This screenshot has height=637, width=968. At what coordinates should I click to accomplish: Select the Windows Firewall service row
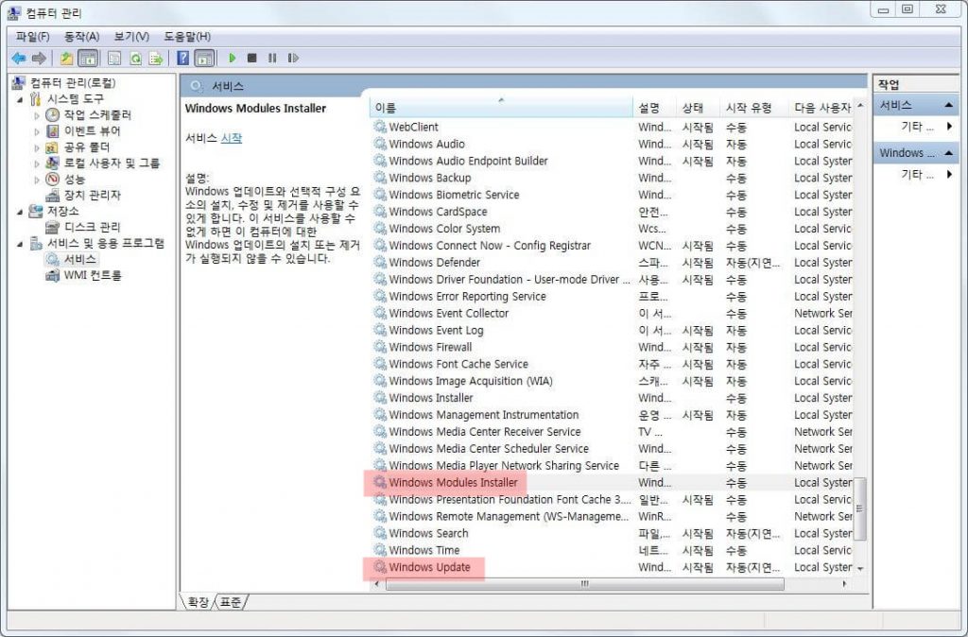(613, 347)
